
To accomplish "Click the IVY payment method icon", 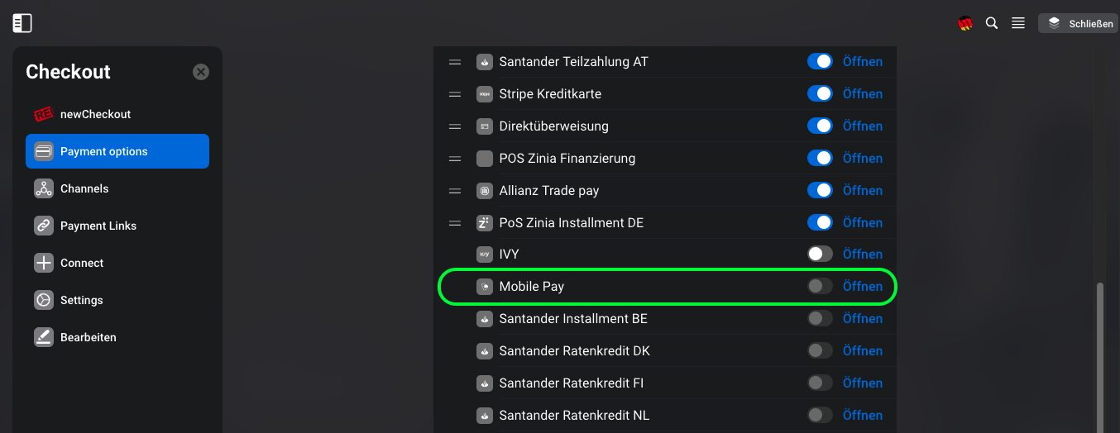I will pos(485,255).
